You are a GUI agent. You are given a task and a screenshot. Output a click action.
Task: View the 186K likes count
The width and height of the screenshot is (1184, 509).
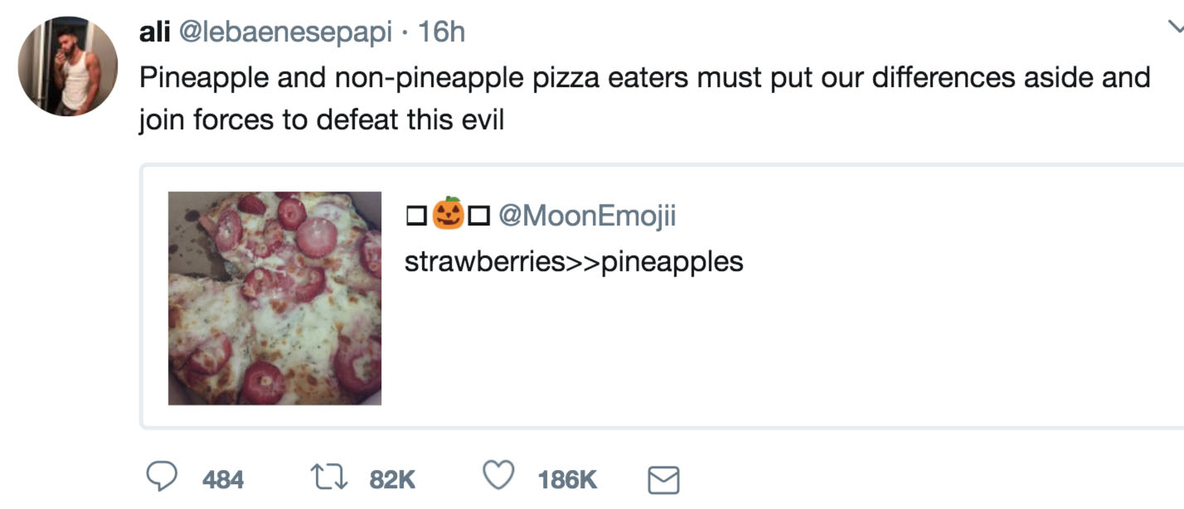pyautogui.click(x=567, y=479)
